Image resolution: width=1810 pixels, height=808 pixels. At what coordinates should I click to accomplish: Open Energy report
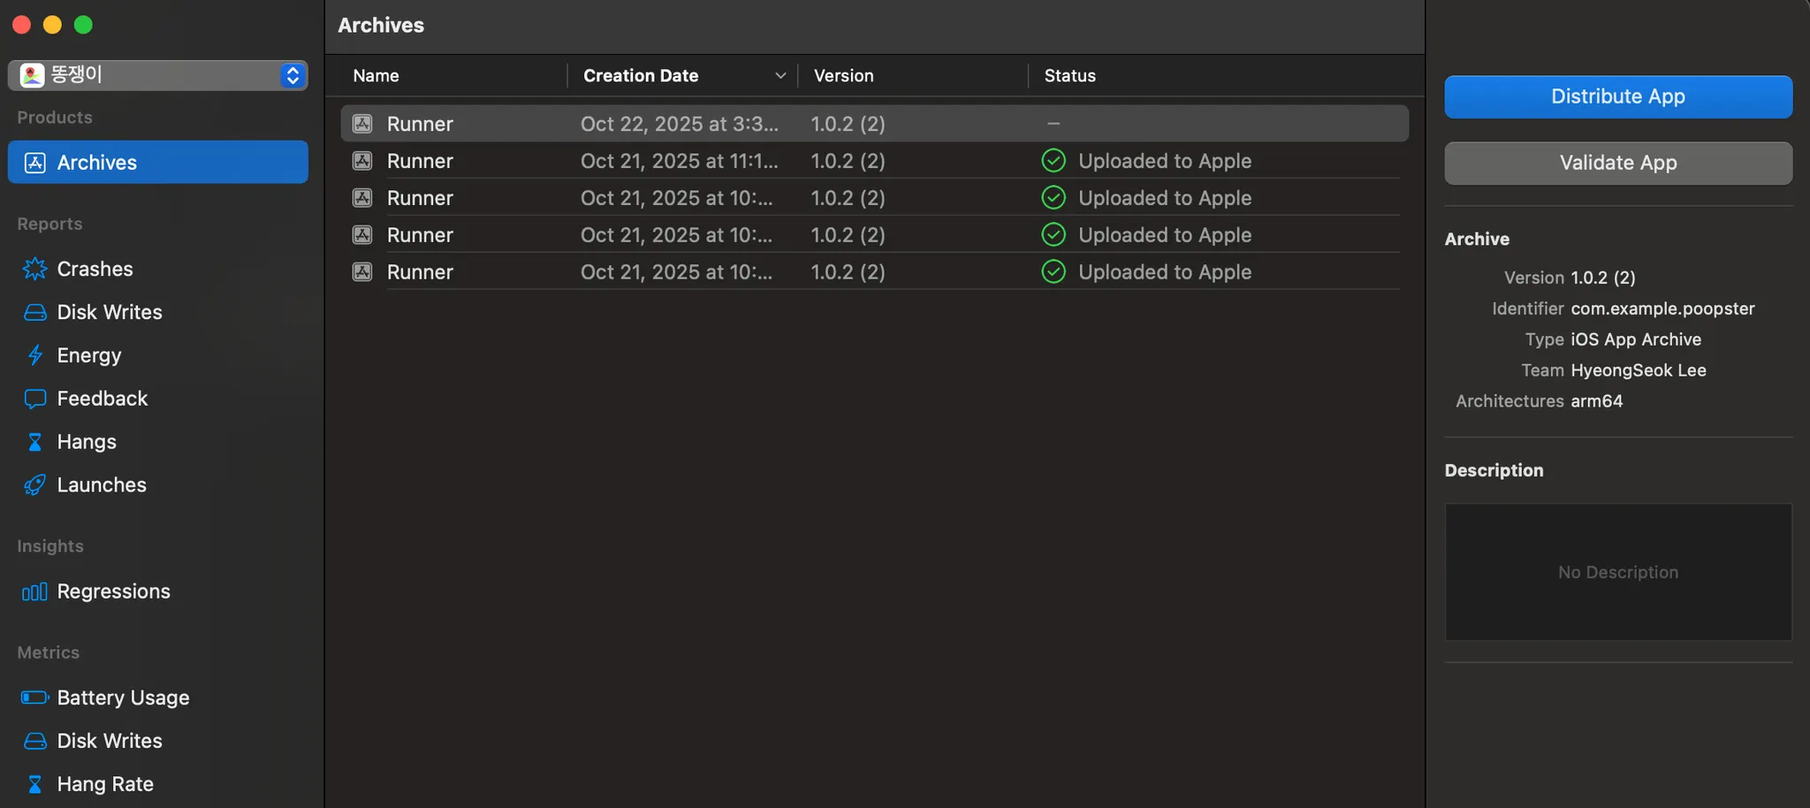89,355
